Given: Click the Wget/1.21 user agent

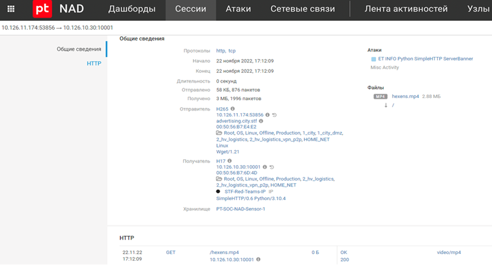Looking at the screenshot, I should coord(227,151).
